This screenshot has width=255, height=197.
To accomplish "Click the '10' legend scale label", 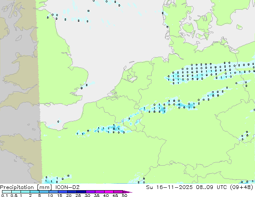I will (x=50, y=195).
